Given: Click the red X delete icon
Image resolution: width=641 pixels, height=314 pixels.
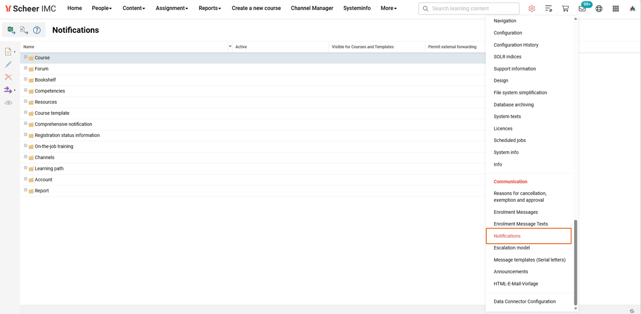Looking at the screenshot, I should coord(8,77).
